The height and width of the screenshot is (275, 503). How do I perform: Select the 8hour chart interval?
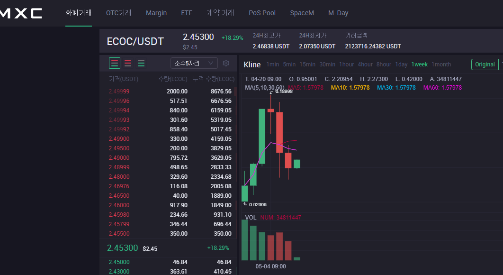(384, 64)
